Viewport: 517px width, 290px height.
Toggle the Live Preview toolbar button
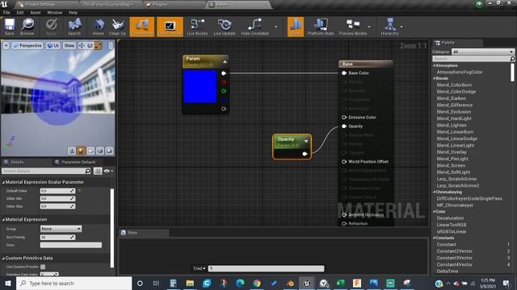170,27
